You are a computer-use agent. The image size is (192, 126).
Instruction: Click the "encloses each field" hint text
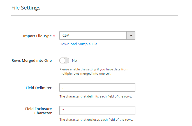tap(96, 120)
